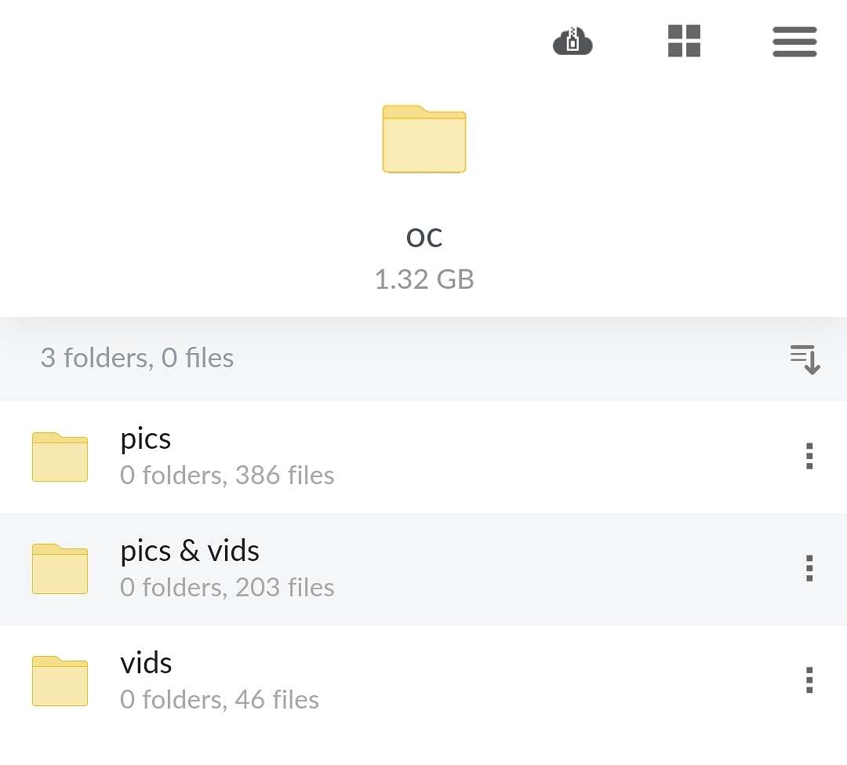847x765 pixels.
Task: Change sort order with sort arrow icon
Action: 805,359
